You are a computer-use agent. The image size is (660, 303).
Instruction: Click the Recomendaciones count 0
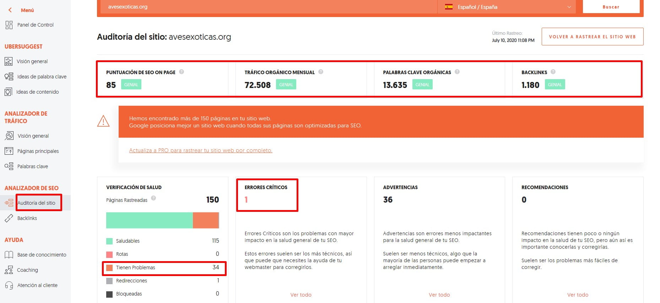tap(524, 200)
